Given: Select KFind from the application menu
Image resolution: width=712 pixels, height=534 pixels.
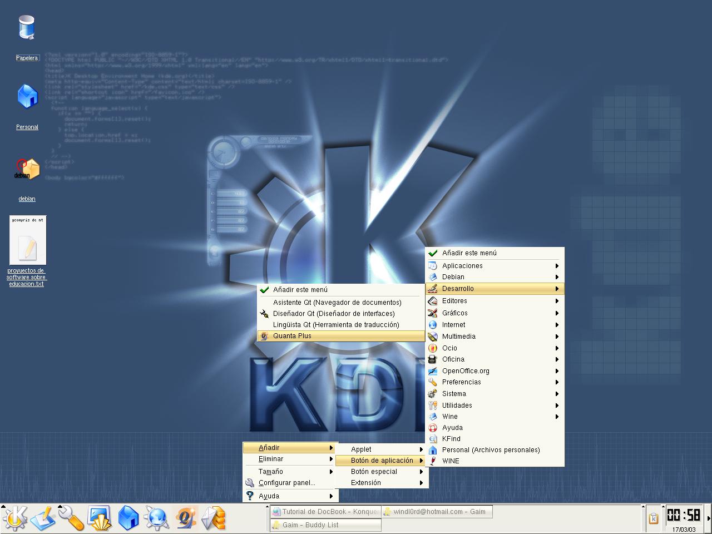Looking at the screenshot, I should 451,439.
